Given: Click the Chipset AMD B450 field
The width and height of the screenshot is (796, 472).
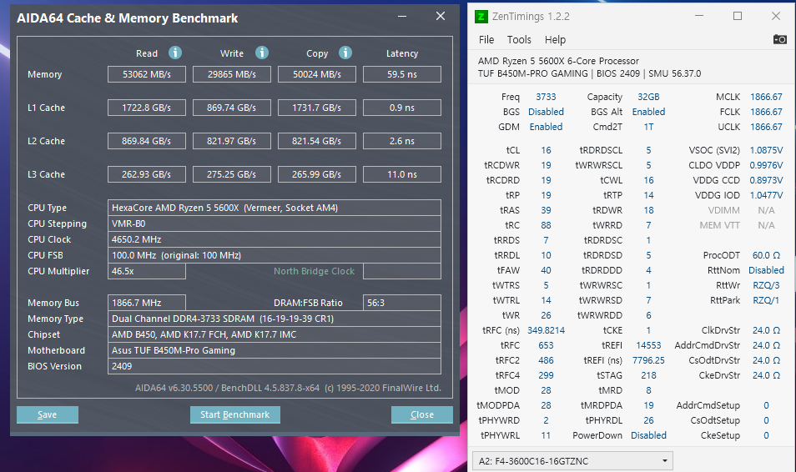Looking at the screenshot, I should pos(275,334).
